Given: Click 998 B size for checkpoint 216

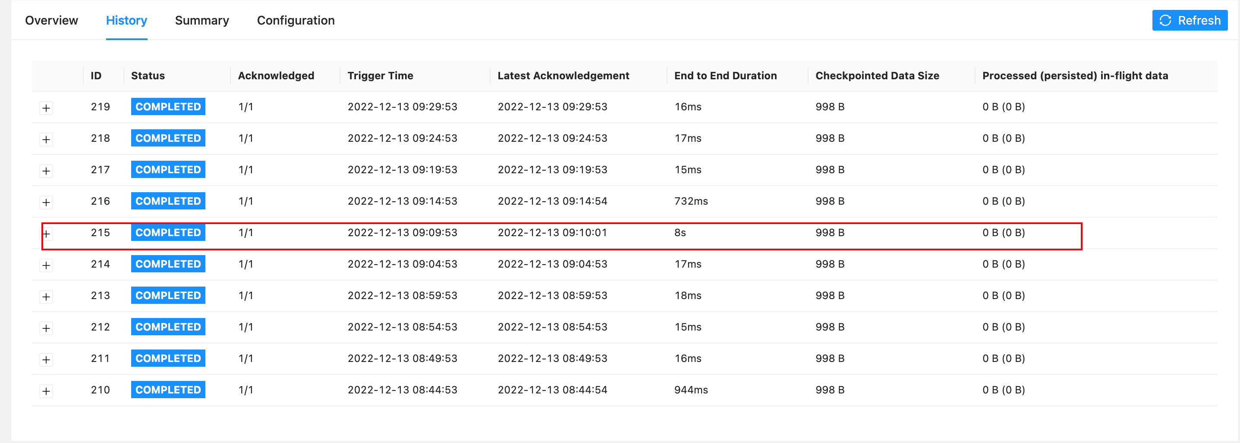Looking at the screenshot, I should coord(830,201).
